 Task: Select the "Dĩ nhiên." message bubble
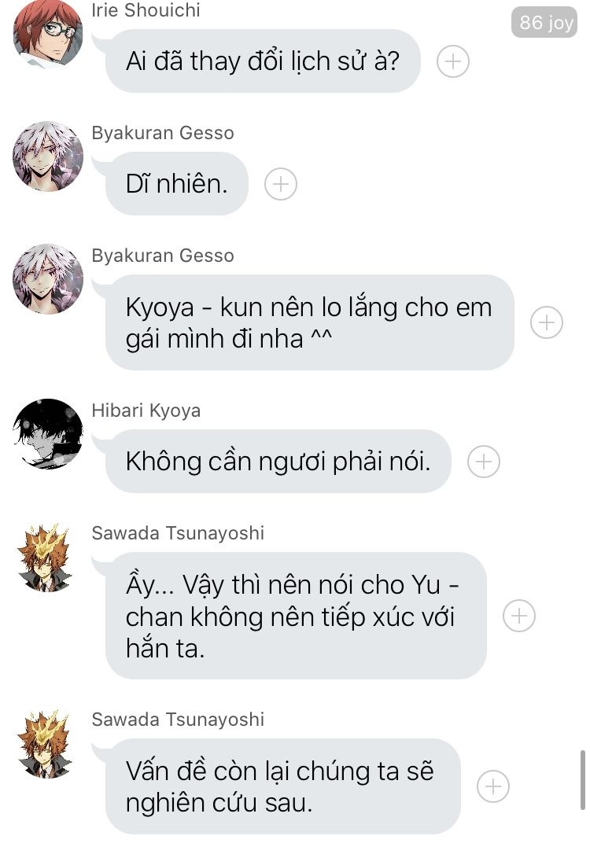[177, 184]
